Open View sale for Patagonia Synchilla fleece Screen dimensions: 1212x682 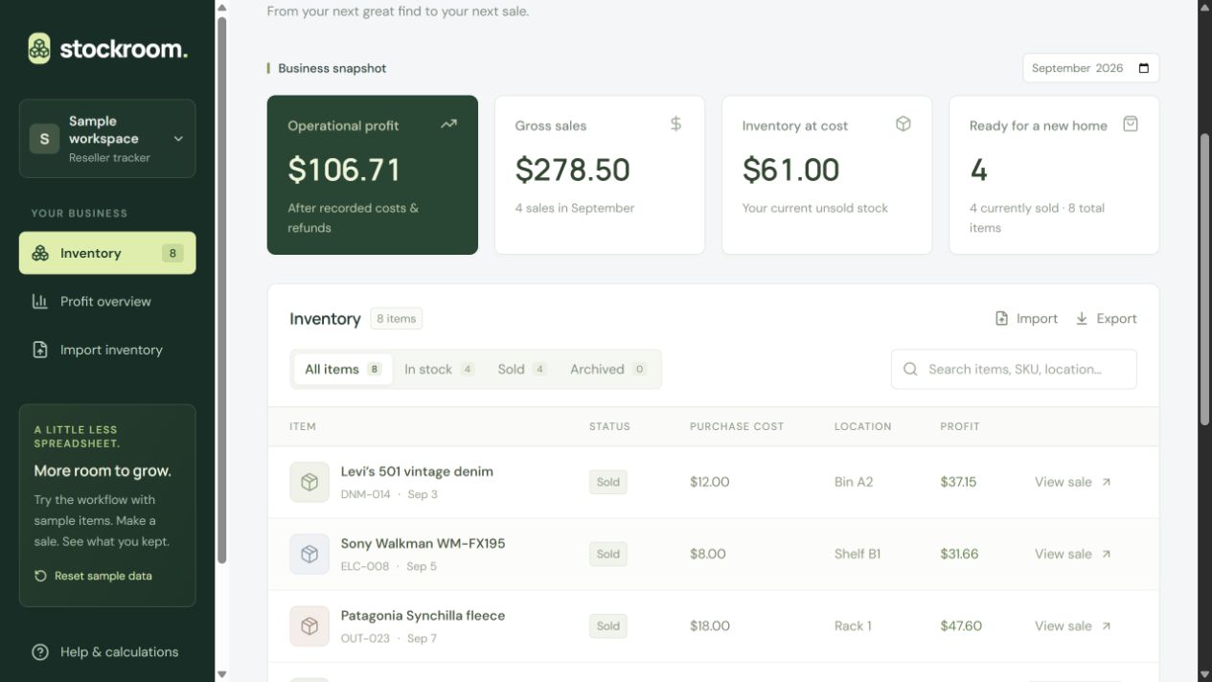(1073, 625)
